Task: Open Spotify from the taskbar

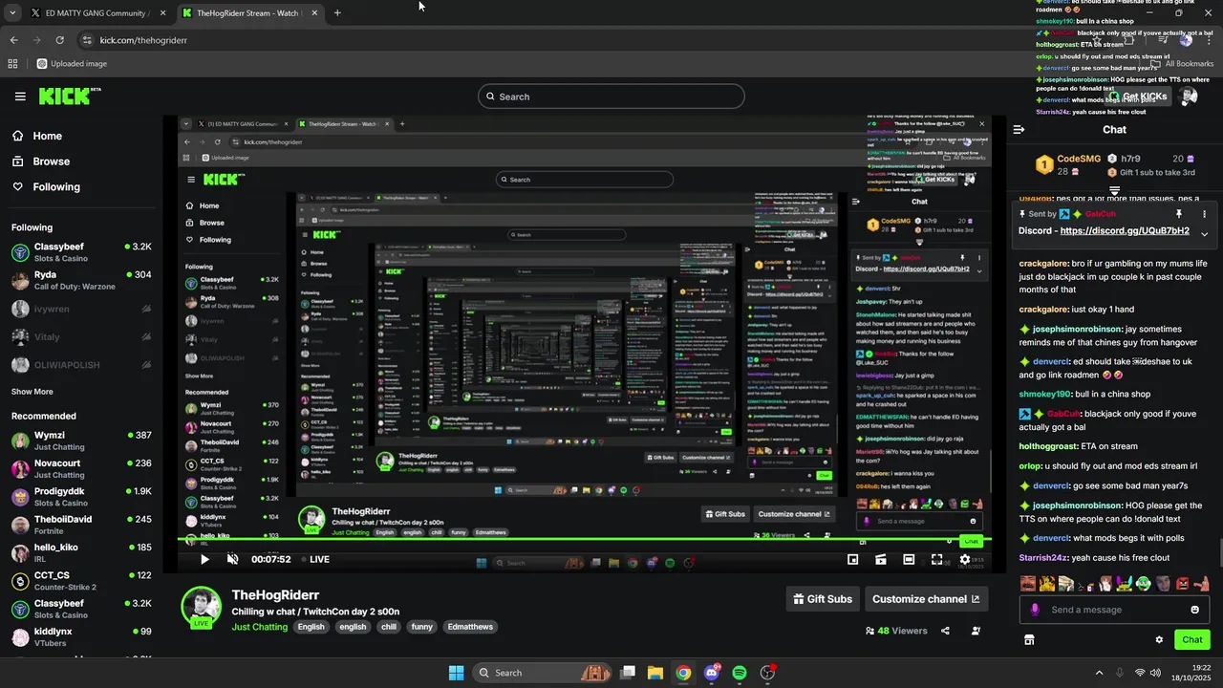Action: point(740,673)
